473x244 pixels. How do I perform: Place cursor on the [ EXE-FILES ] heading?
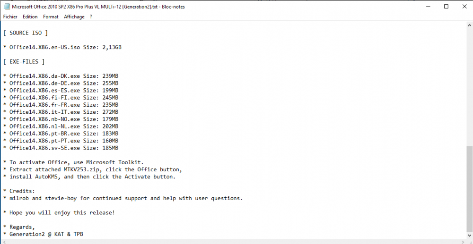27,62
